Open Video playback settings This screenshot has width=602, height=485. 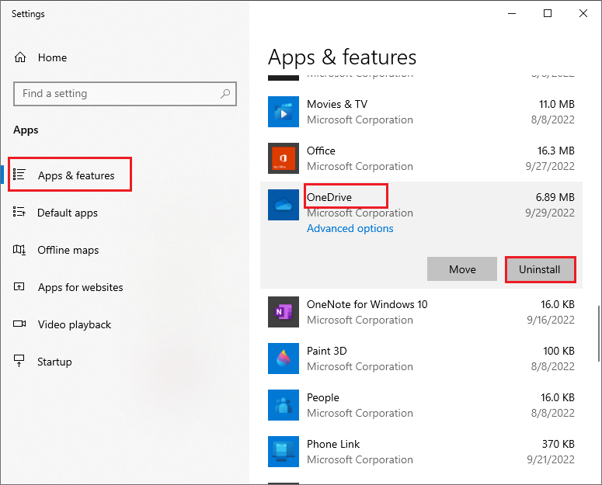coord(75,324)
